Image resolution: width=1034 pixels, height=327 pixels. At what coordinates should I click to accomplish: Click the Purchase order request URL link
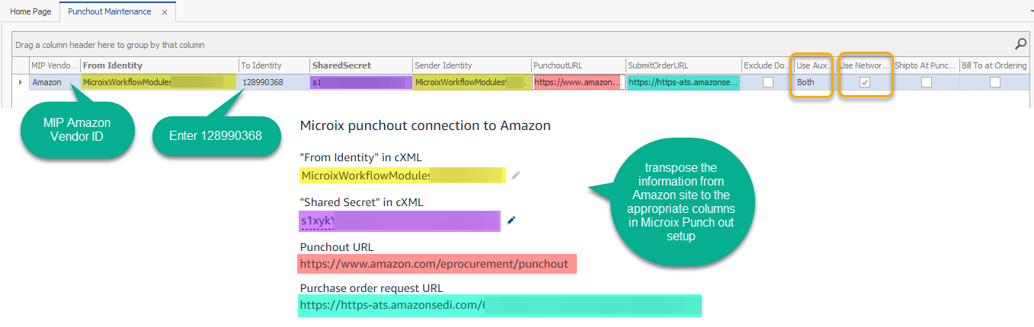(392, 305)
